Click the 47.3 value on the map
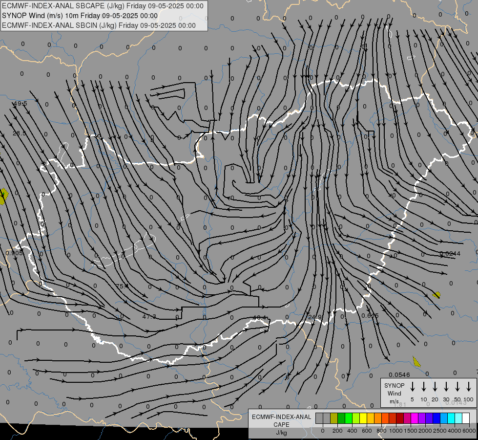The height and width of the screenshot is (440, 478). coord(149,317)
